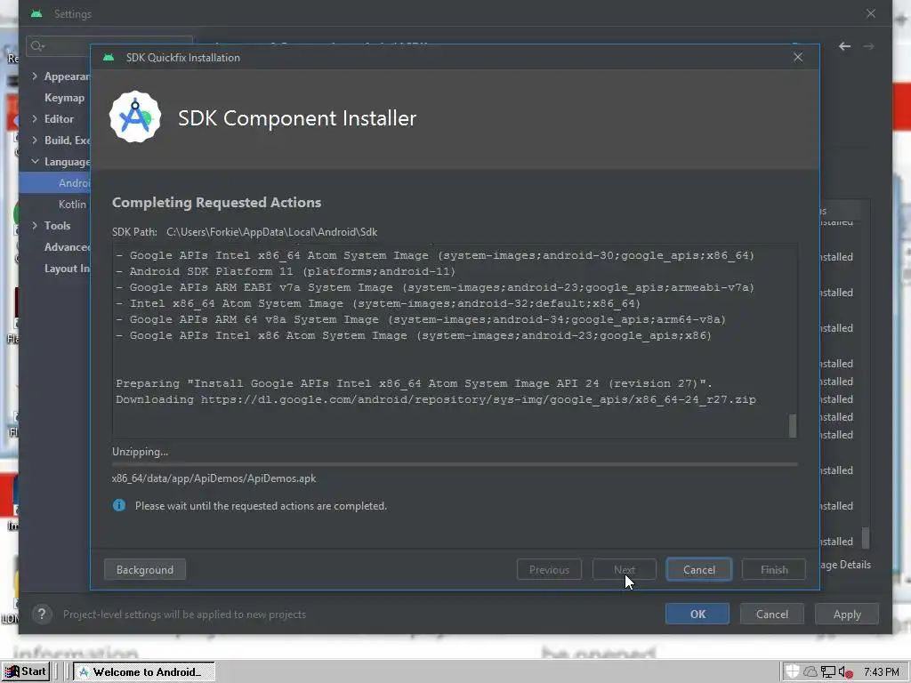Click the taskbar clock showing 7:43 PM
The width and height of the screenshot is (911, 683).
pos(882,672)
